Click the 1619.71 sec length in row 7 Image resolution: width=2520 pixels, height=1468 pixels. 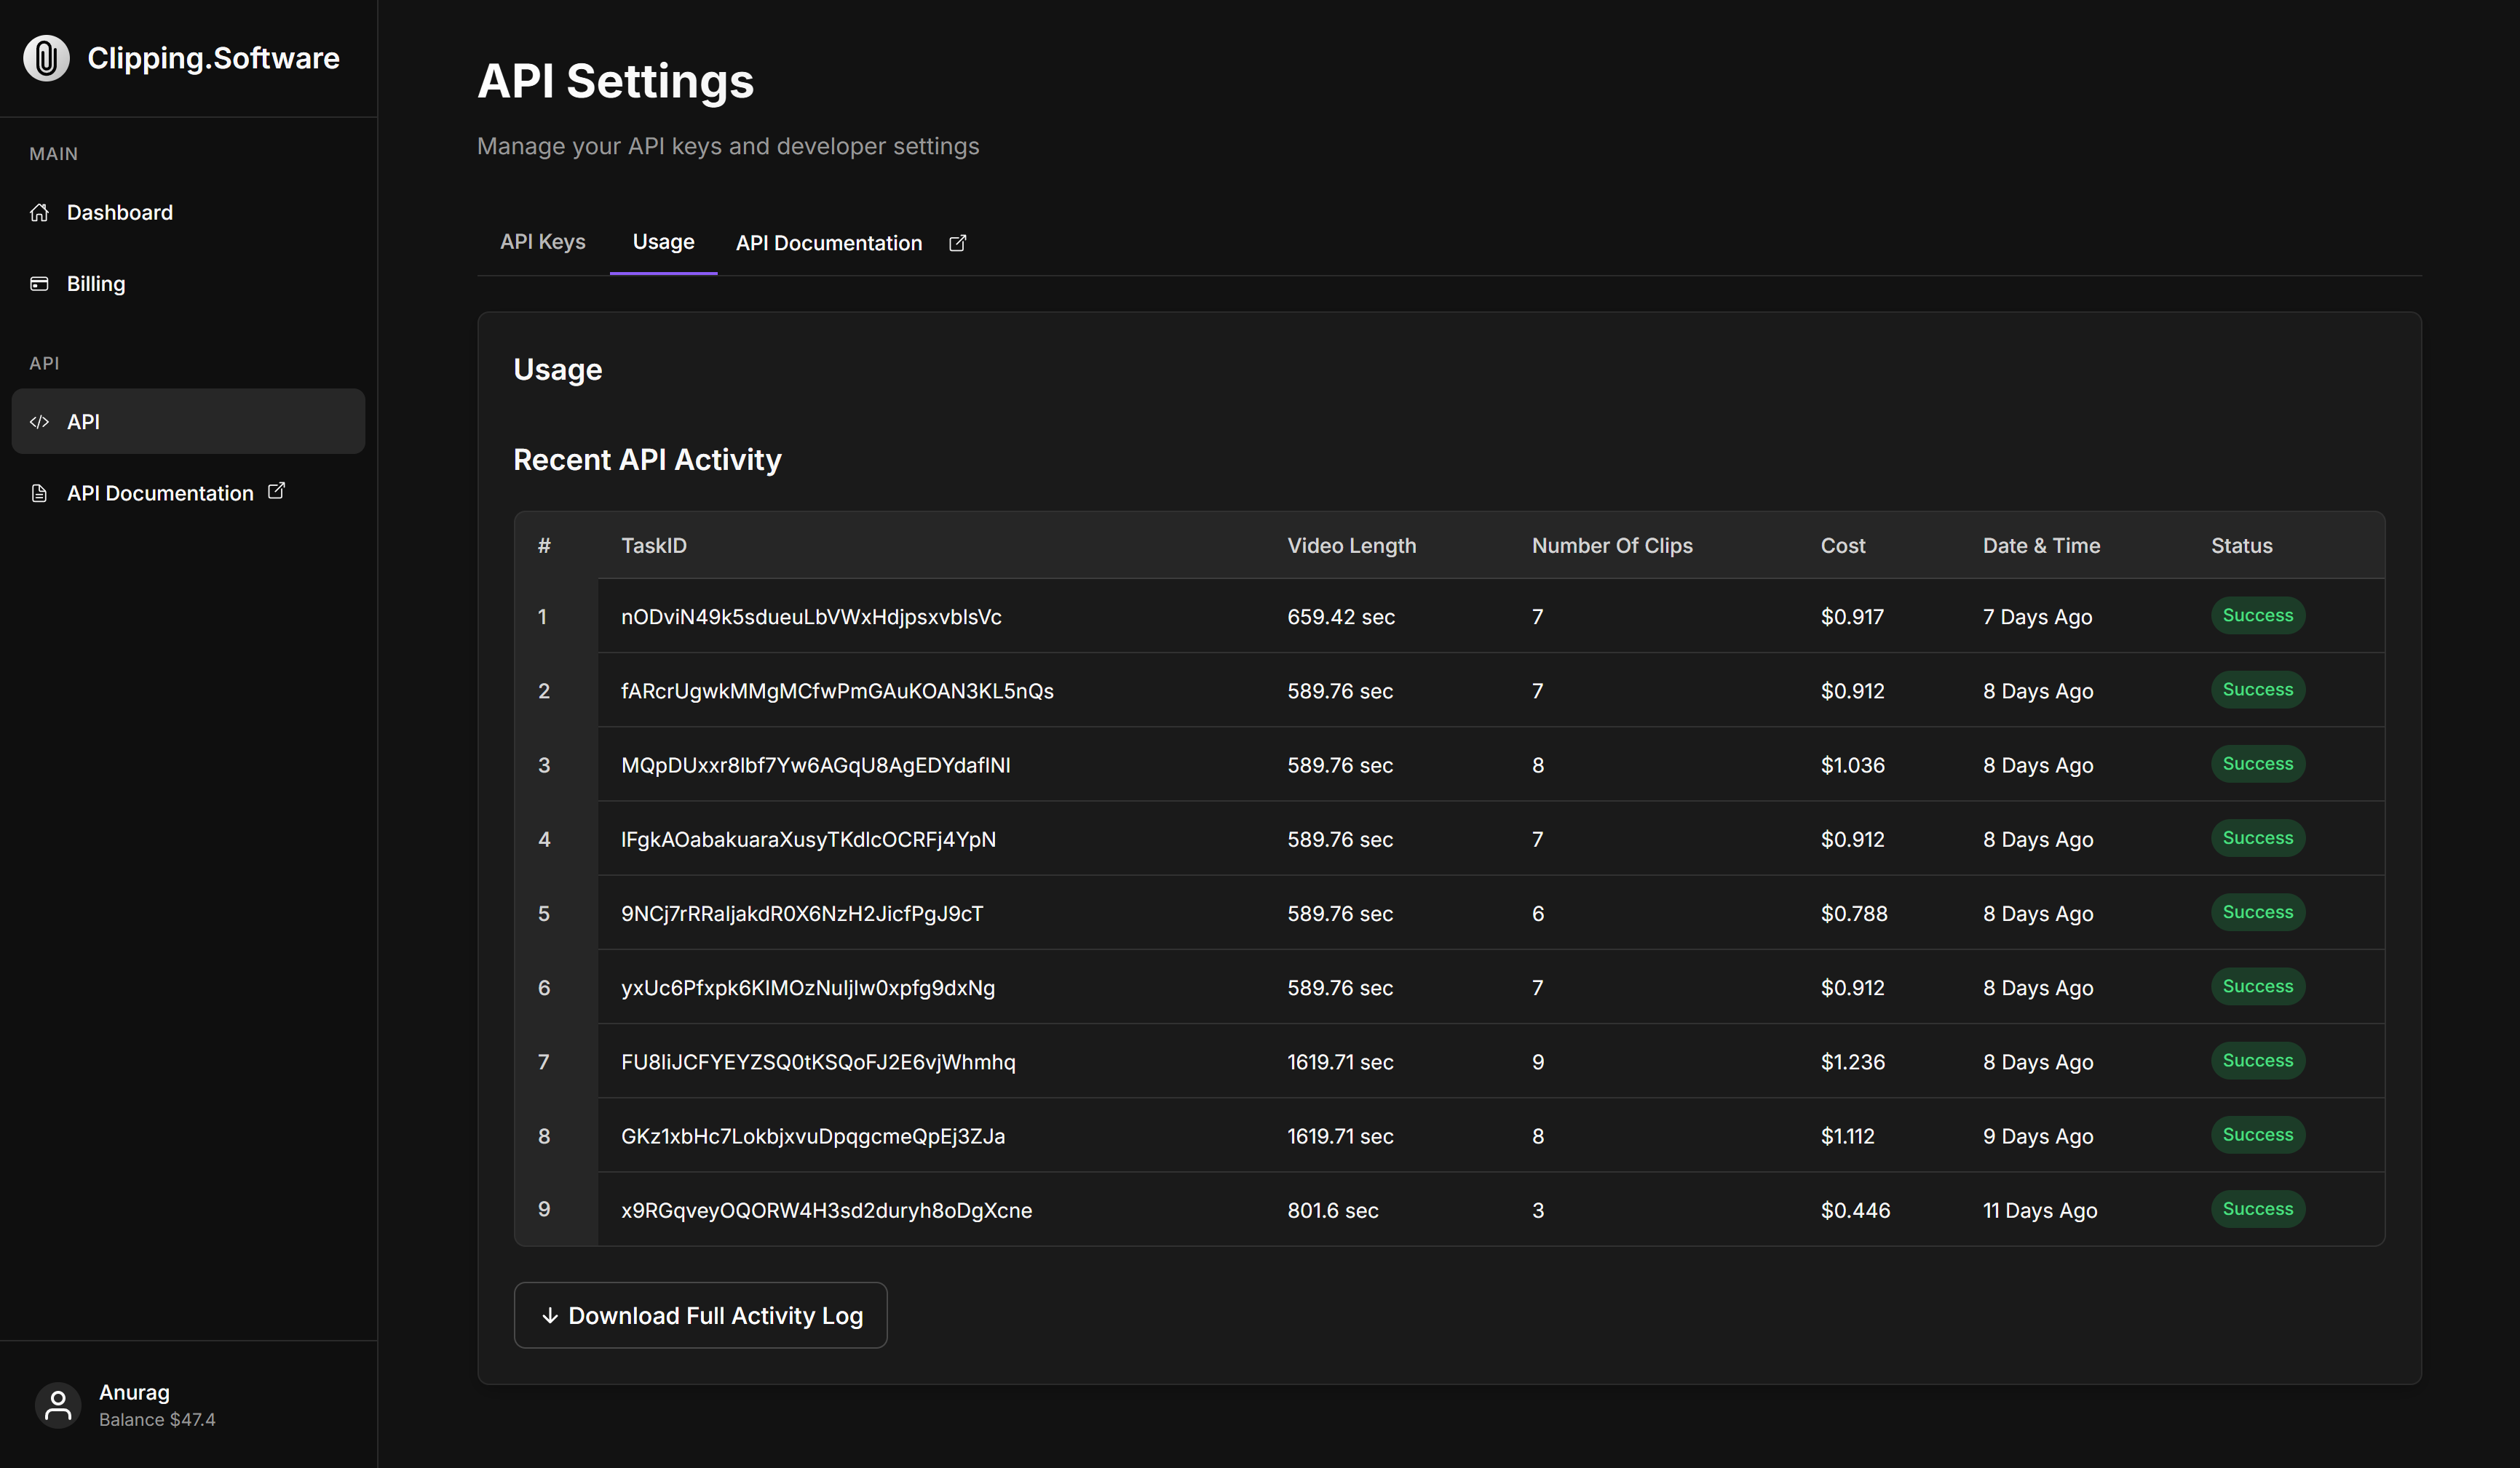pos(1340,1061)
